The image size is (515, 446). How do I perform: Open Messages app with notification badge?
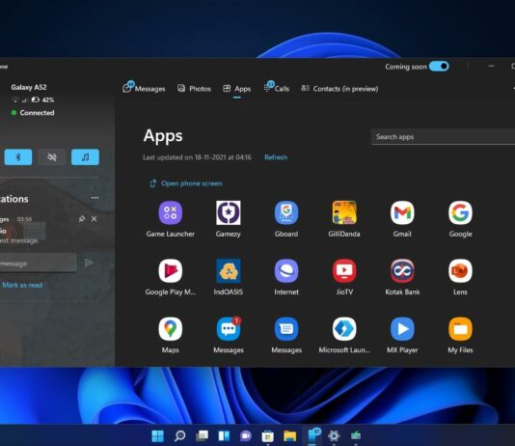(x=229, y=328)
